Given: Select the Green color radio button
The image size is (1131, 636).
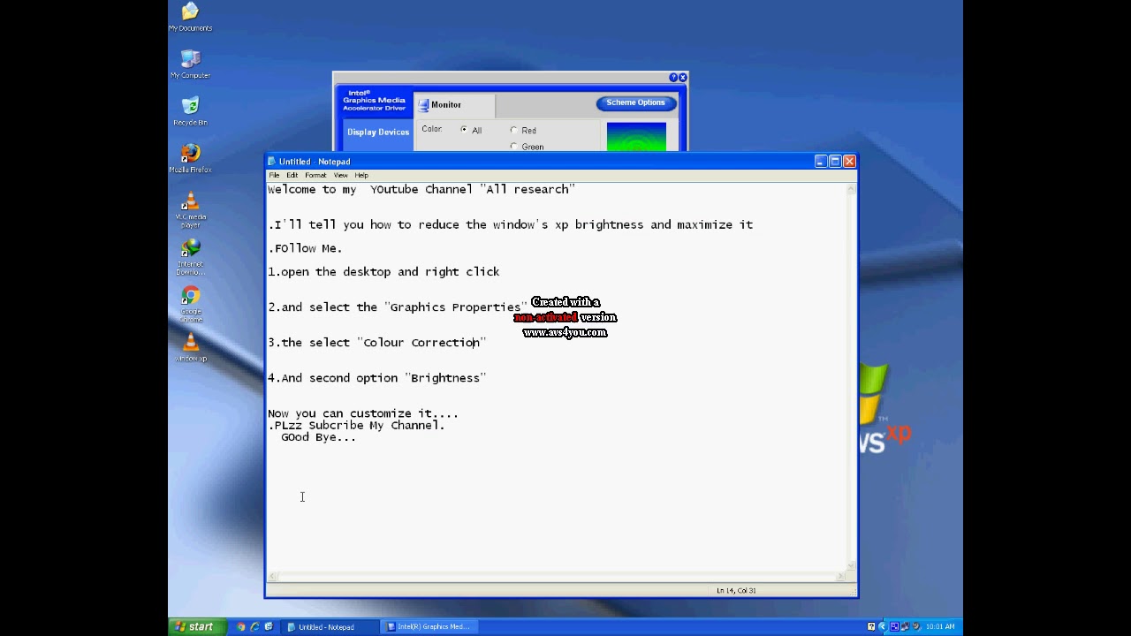Looking at the screenshot, I should [514, 147].
